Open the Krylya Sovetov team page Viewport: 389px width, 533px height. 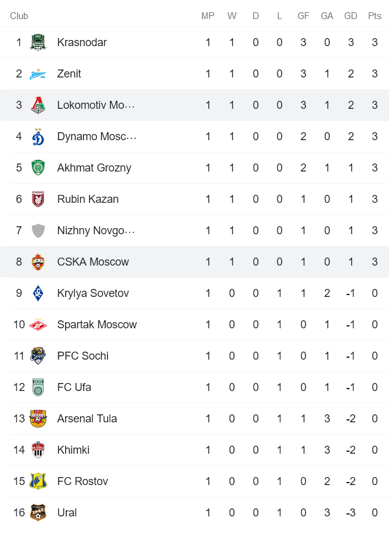(92, 293)
